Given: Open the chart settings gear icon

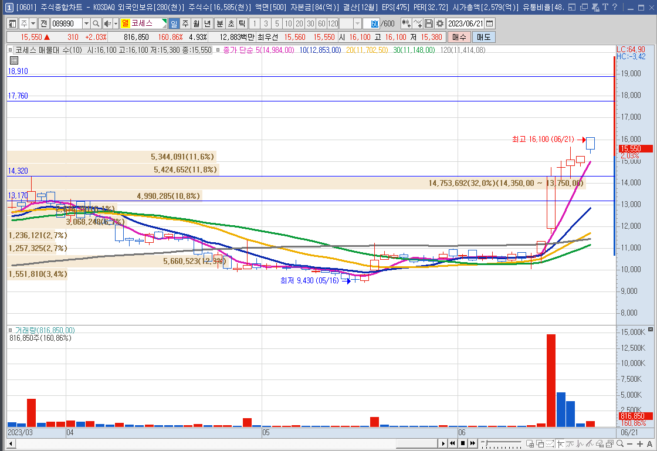Looking at the screenshot, I should (439, 23).
